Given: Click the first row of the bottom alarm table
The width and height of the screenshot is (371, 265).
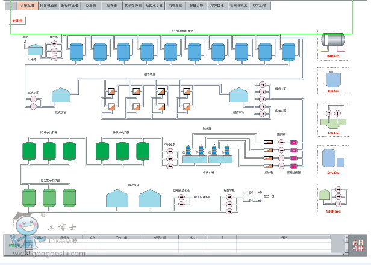Looking at the screenshot, I should pyautogui.click(x=181, y=242).
